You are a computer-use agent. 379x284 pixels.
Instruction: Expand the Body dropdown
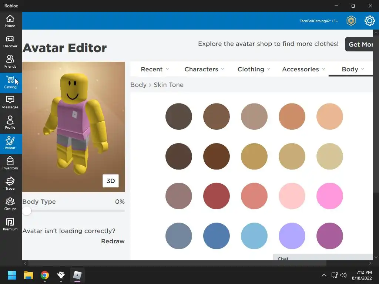click(x=353, y=69)
